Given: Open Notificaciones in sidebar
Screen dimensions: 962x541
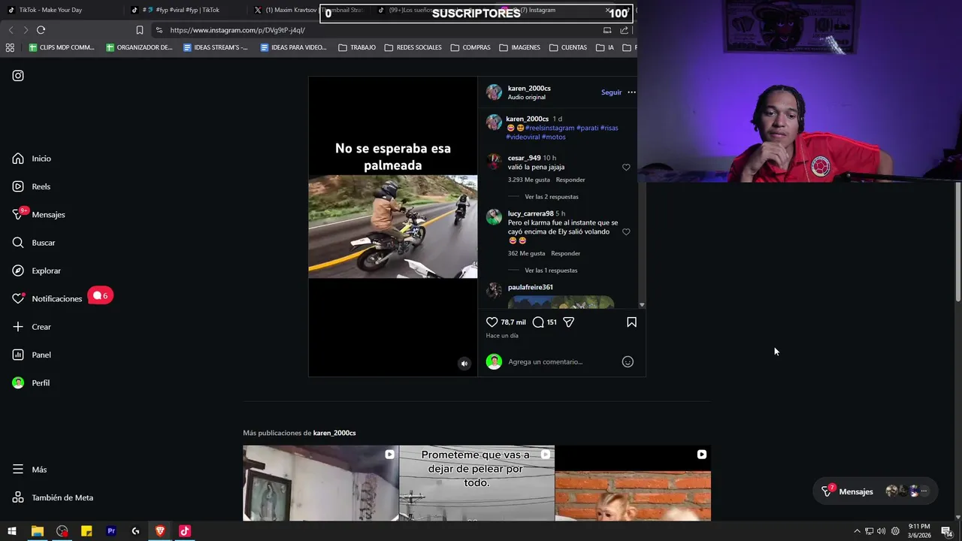Looking at the screenshot, I should (47, 298).
